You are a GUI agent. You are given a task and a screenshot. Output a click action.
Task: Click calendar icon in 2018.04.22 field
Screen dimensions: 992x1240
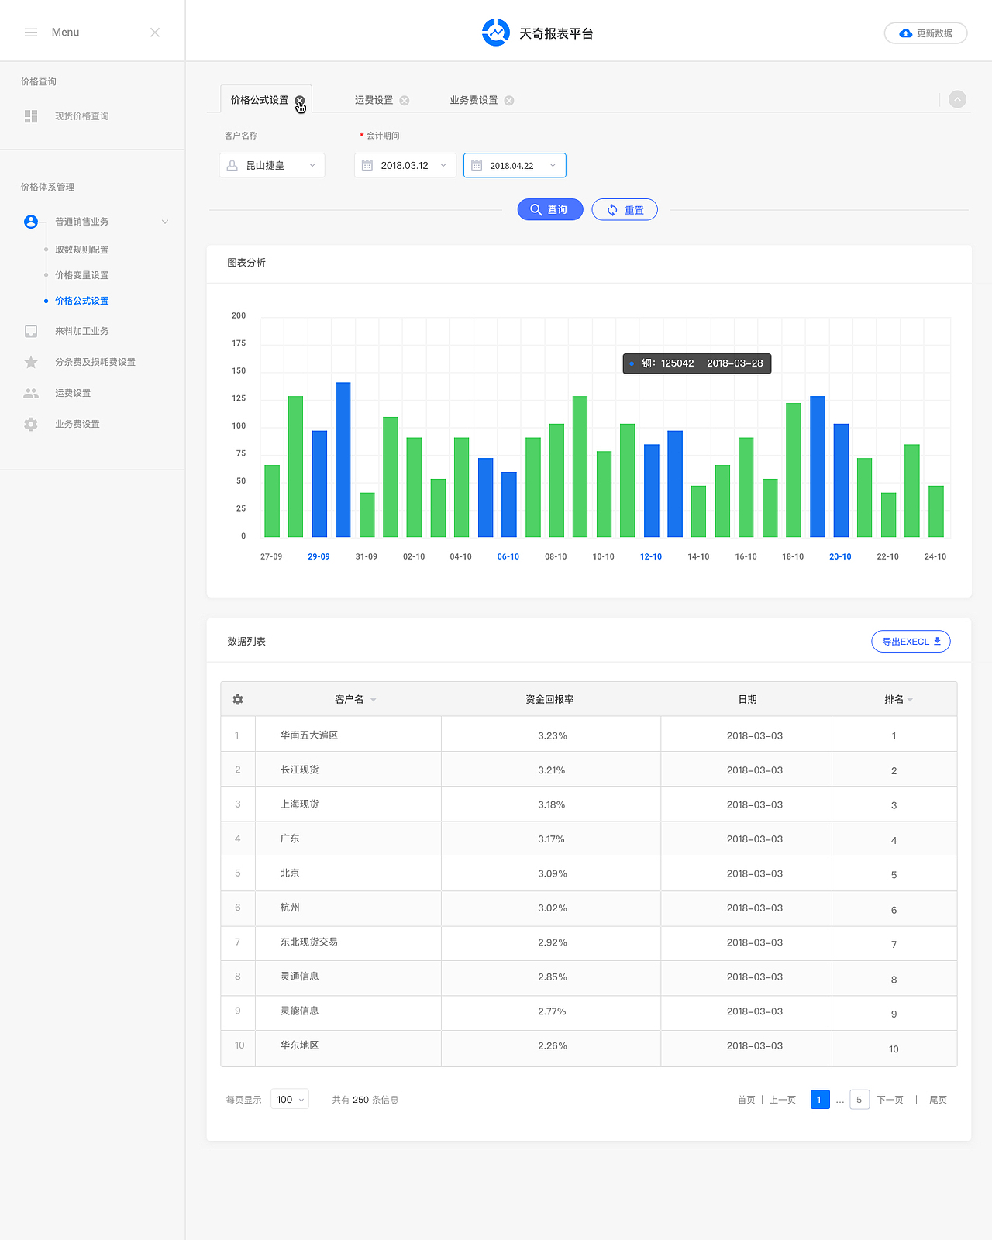coord(477,165)
